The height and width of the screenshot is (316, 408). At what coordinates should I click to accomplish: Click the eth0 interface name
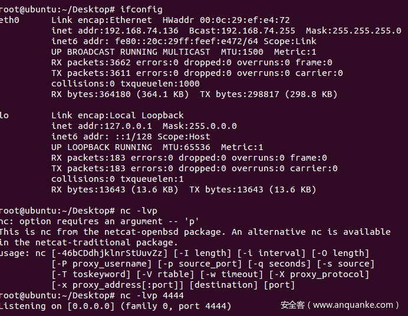point(10,20)
